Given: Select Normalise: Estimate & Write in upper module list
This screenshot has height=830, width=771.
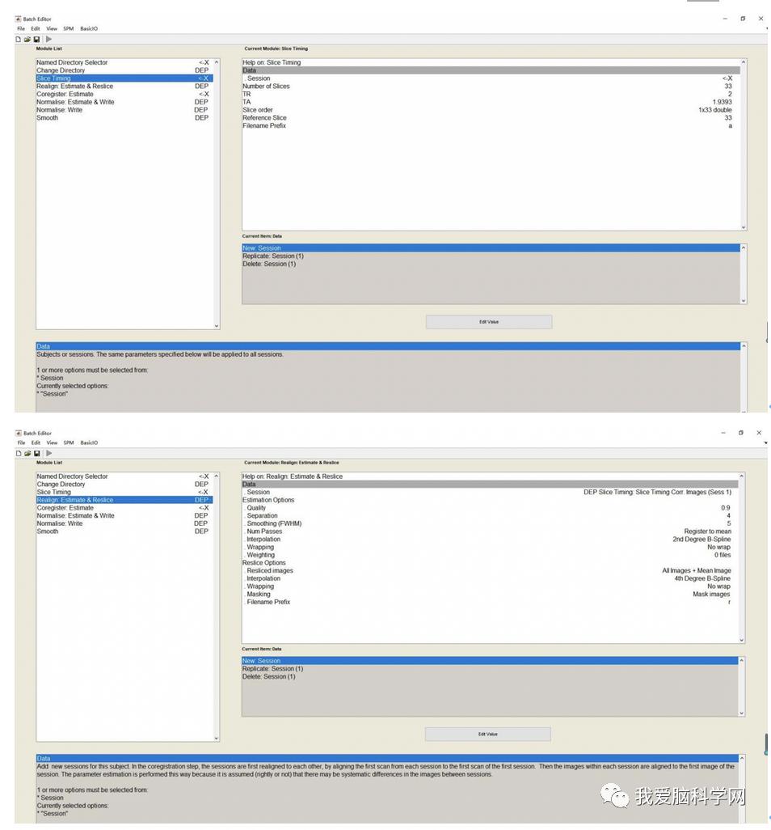Looking at the screenshot, I should (124, 102).
